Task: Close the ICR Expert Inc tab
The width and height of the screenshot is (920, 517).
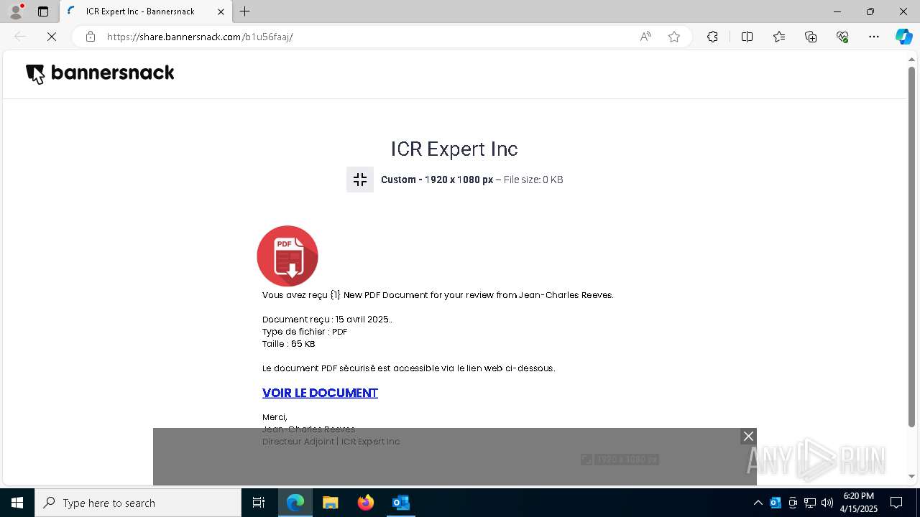Action: click(221, 11)
